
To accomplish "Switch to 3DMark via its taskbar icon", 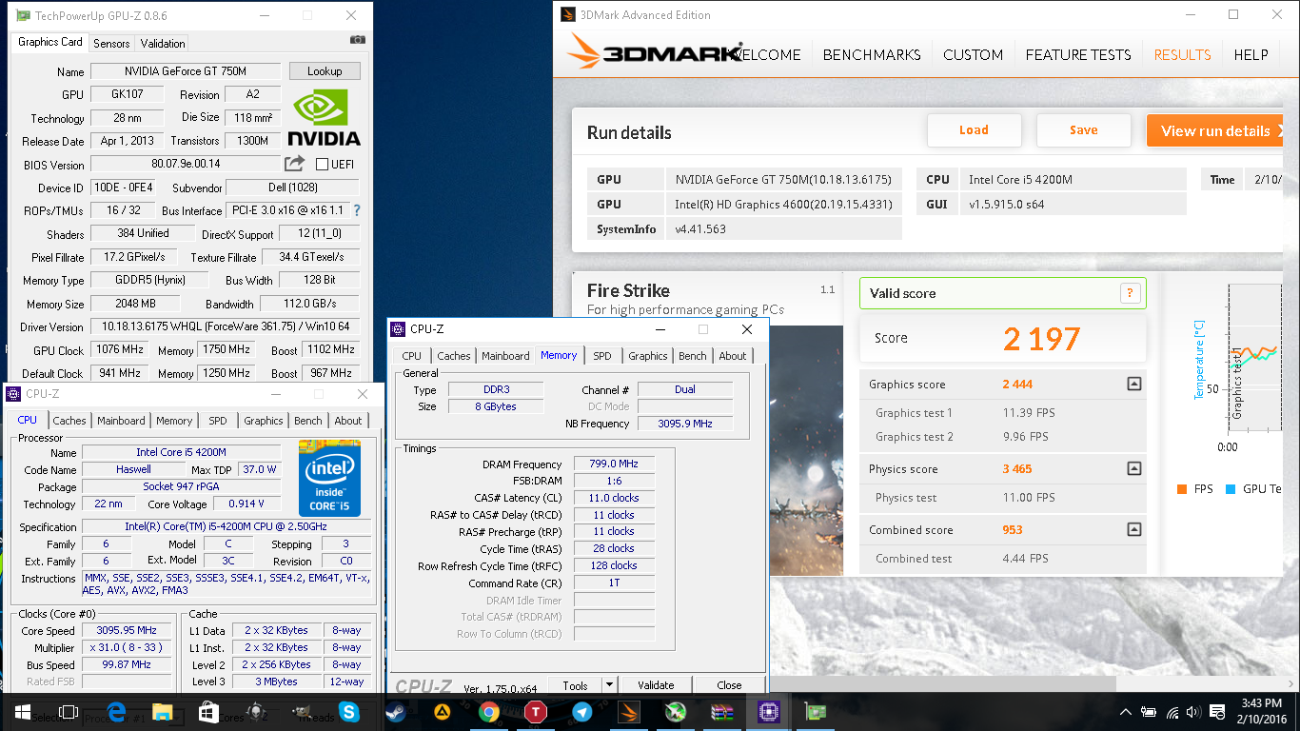I will click(x=629, y=711).
